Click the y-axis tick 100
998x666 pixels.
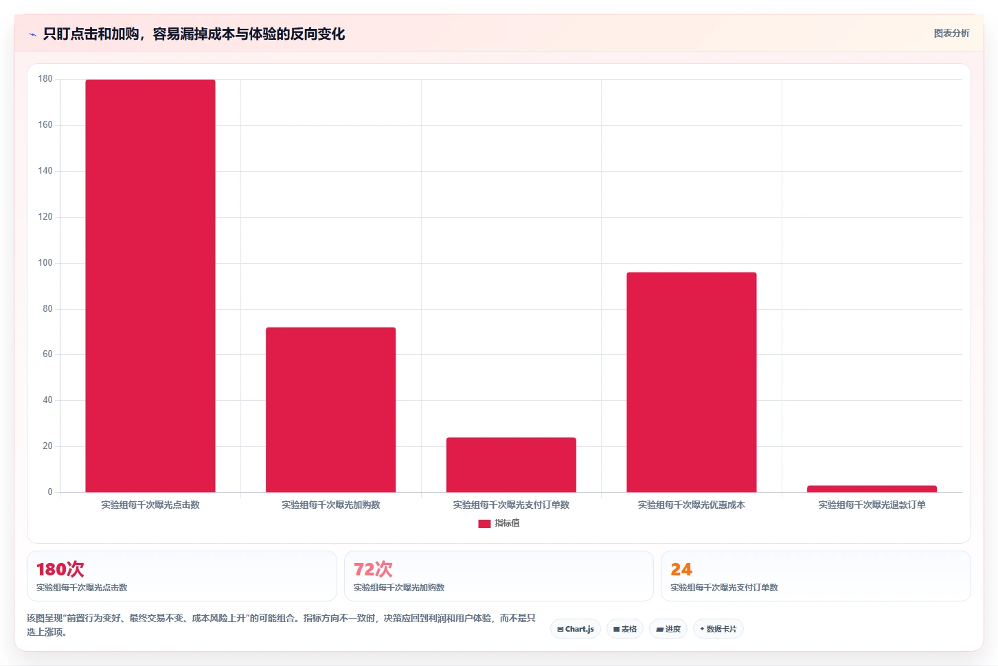(x=45, y=263)
